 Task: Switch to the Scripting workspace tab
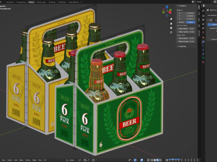52,2
